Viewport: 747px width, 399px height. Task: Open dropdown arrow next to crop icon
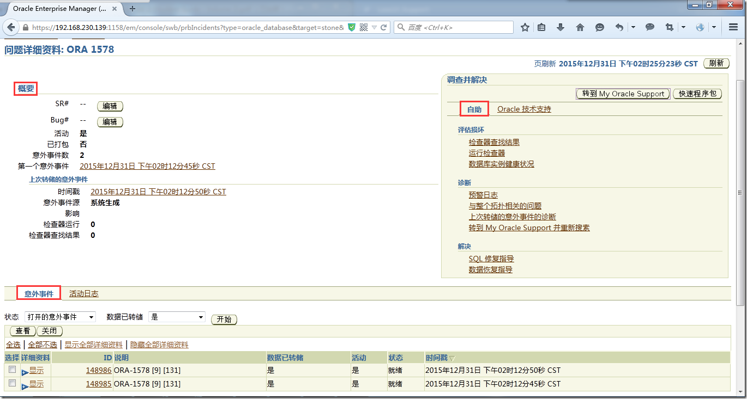click(683, 27)
